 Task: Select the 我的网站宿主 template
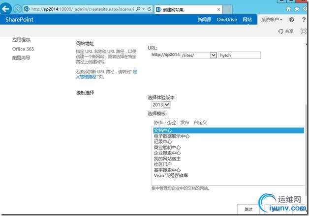coord(229,159)
